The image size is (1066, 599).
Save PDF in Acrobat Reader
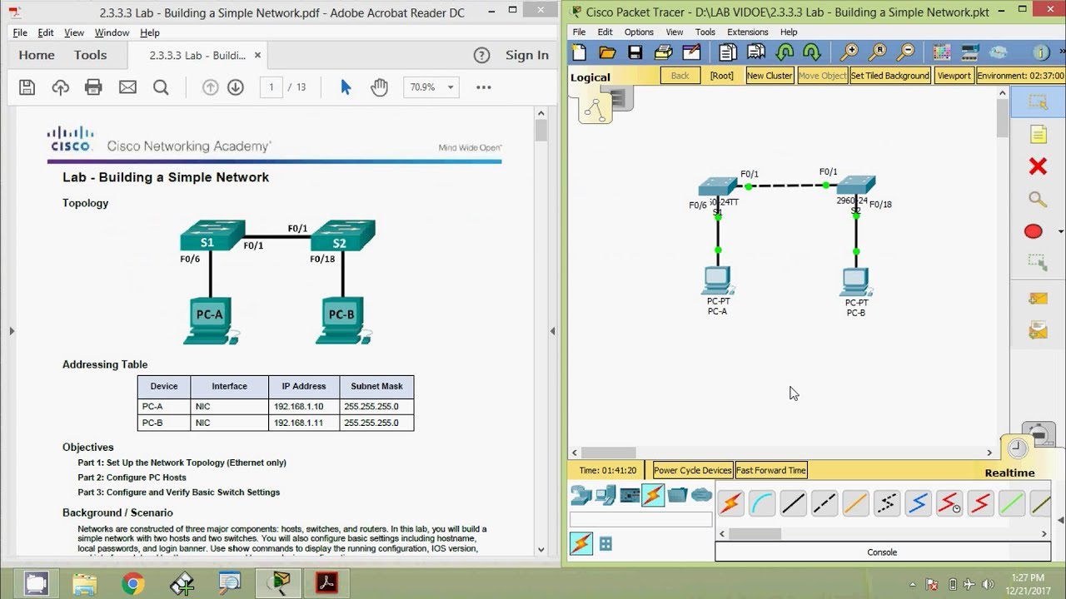point(27,87)
